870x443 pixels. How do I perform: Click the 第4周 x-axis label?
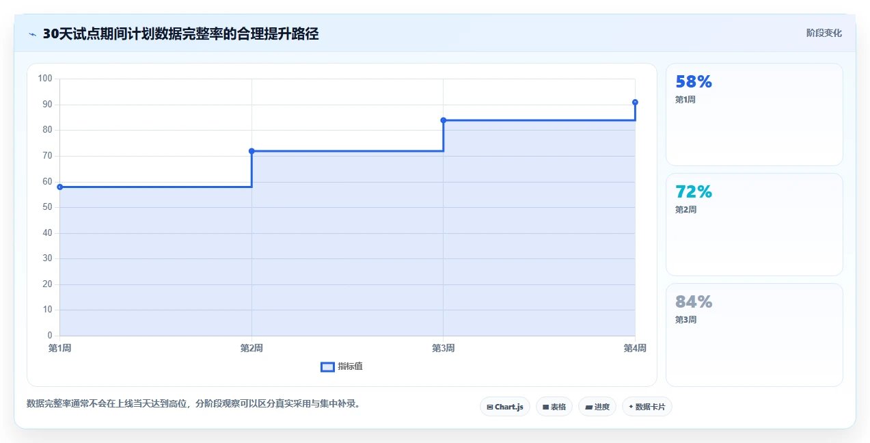[635, 349]
